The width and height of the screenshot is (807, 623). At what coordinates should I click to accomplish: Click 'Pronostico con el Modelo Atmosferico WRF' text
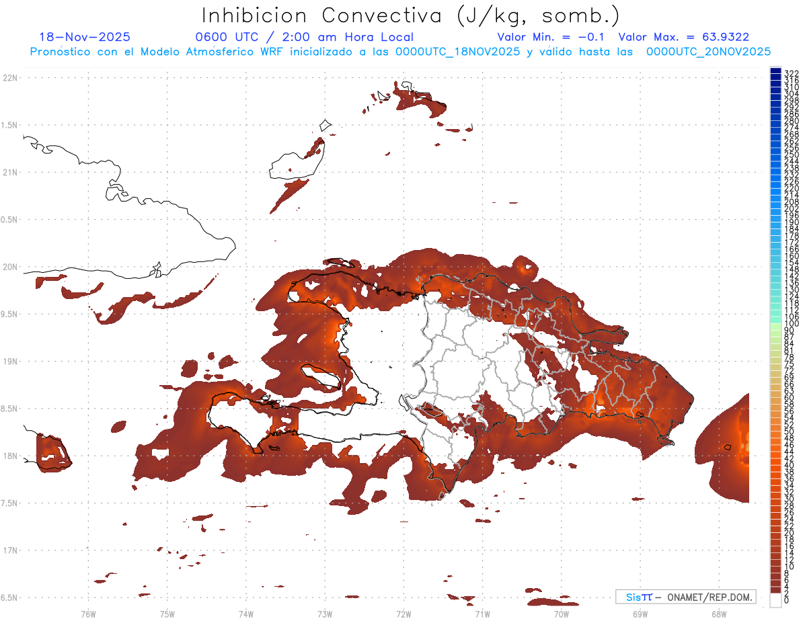point(157,52)
